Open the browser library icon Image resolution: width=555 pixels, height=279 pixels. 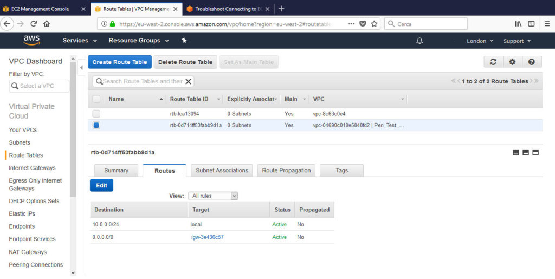pyautogui.click(x=518, y=24)
